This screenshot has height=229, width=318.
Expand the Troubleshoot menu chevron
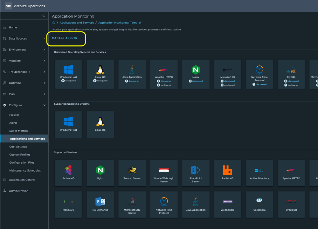(44, 72)
